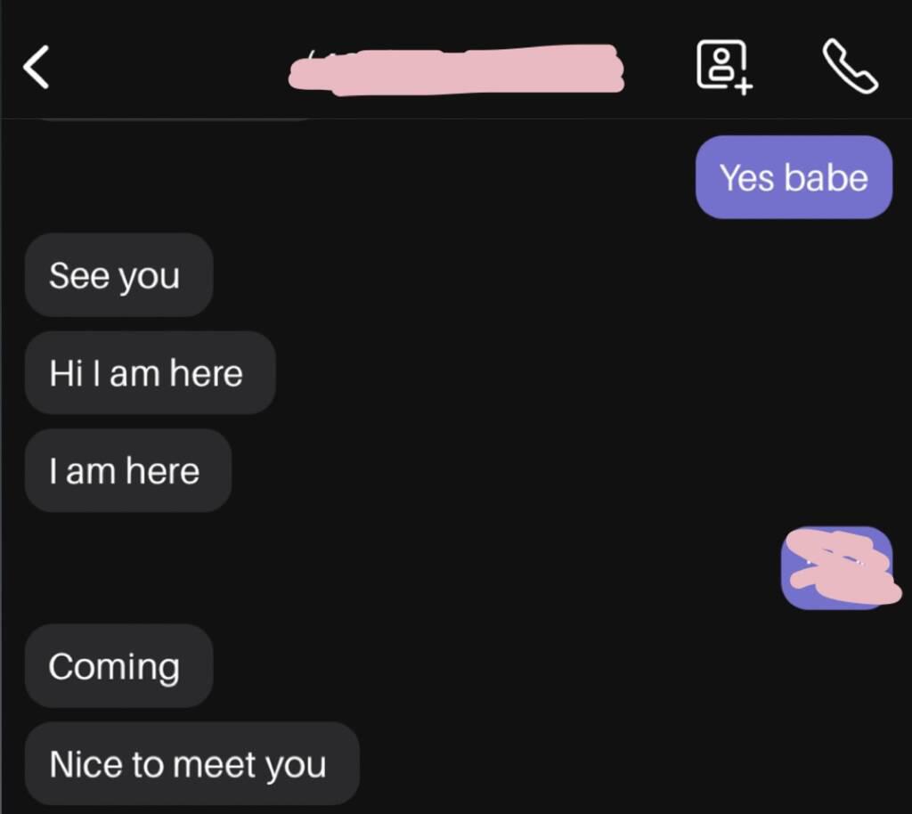Click the word "babe" in the purple bubble
Viewport: 912px width, 814px height.
coord(826,177)
